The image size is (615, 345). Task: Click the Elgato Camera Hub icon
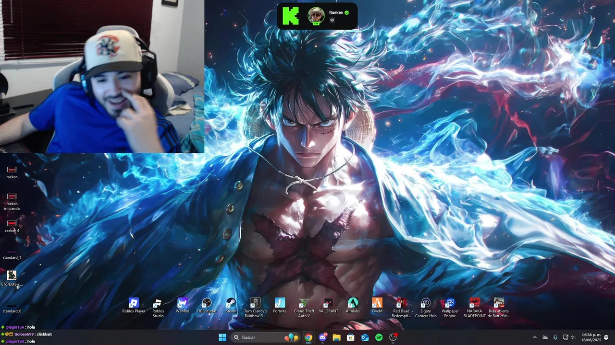[426, 308]
